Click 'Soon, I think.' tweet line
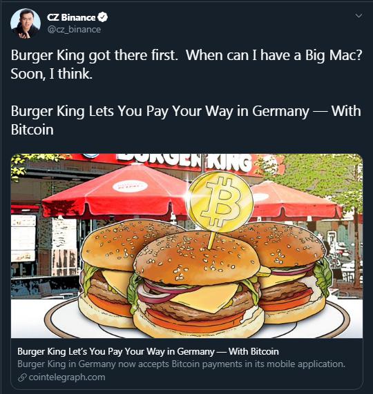 pos(52,74)
